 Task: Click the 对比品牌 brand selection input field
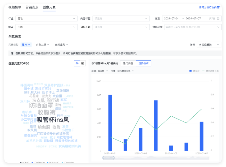point(191,27)
